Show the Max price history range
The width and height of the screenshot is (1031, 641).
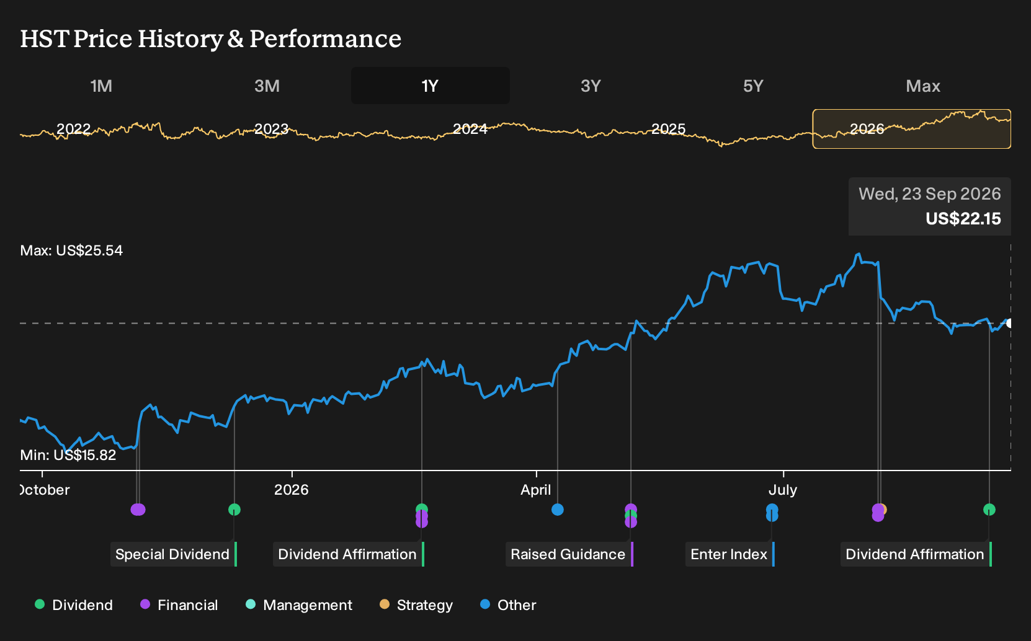point(923,86)
